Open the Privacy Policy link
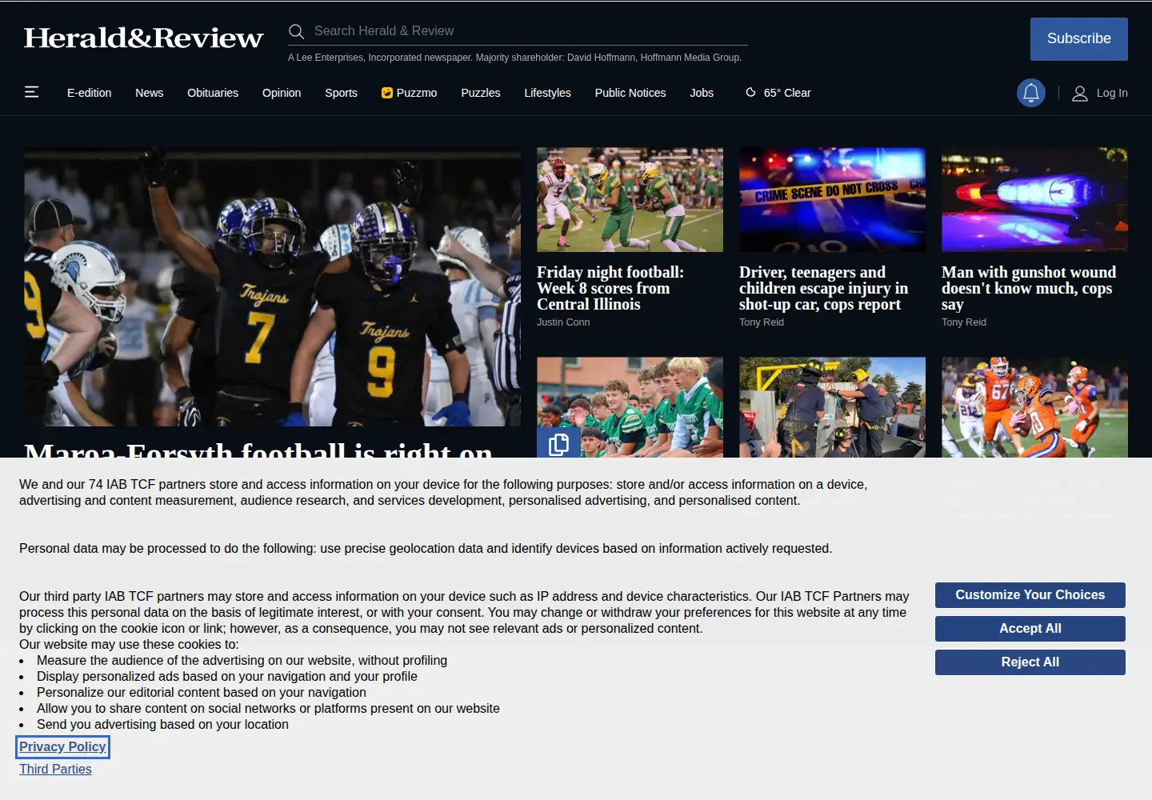This screenshot has width=1152, height=800. point(62,747)
